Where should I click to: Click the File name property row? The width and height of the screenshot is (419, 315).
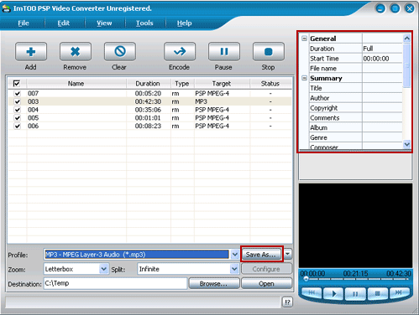tap(355, 69)
